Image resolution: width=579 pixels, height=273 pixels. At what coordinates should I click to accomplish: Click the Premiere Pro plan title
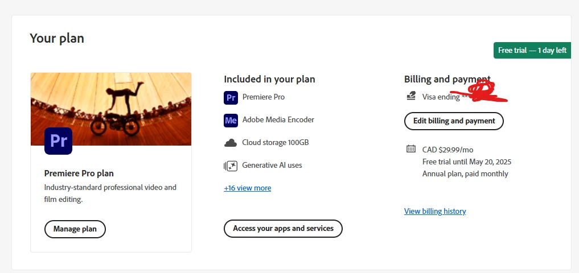pos(79,173)
